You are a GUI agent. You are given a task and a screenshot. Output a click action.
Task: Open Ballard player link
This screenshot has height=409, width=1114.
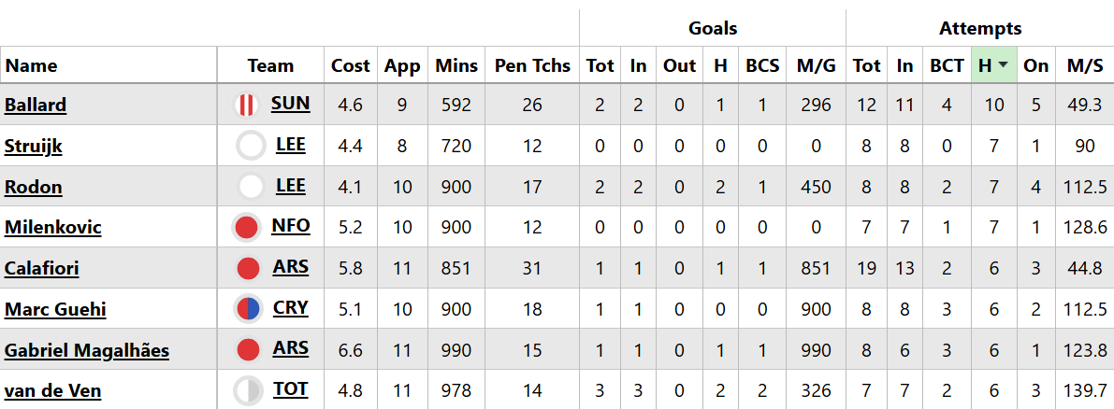[36, 105]
